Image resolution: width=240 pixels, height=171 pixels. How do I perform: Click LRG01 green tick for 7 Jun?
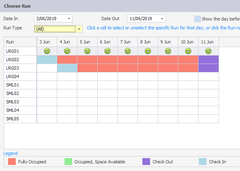[127, 51]
